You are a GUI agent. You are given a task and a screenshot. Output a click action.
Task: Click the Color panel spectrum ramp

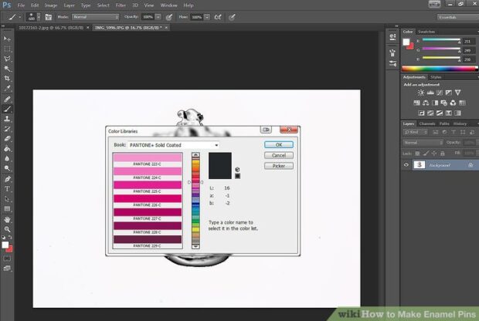pos(439,69)
